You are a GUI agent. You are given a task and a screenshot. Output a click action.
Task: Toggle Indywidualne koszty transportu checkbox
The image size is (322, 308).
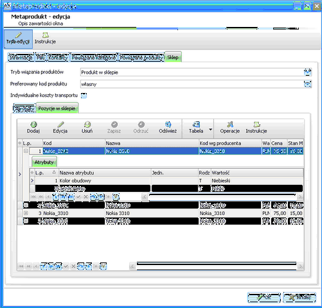84,96
